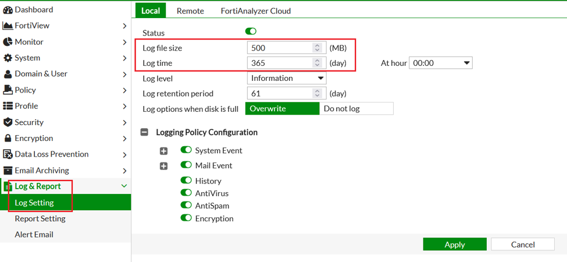567x262 pixels.
Task: Switch to the FortiAnalyzer Cloud tab
Action: 256,11
